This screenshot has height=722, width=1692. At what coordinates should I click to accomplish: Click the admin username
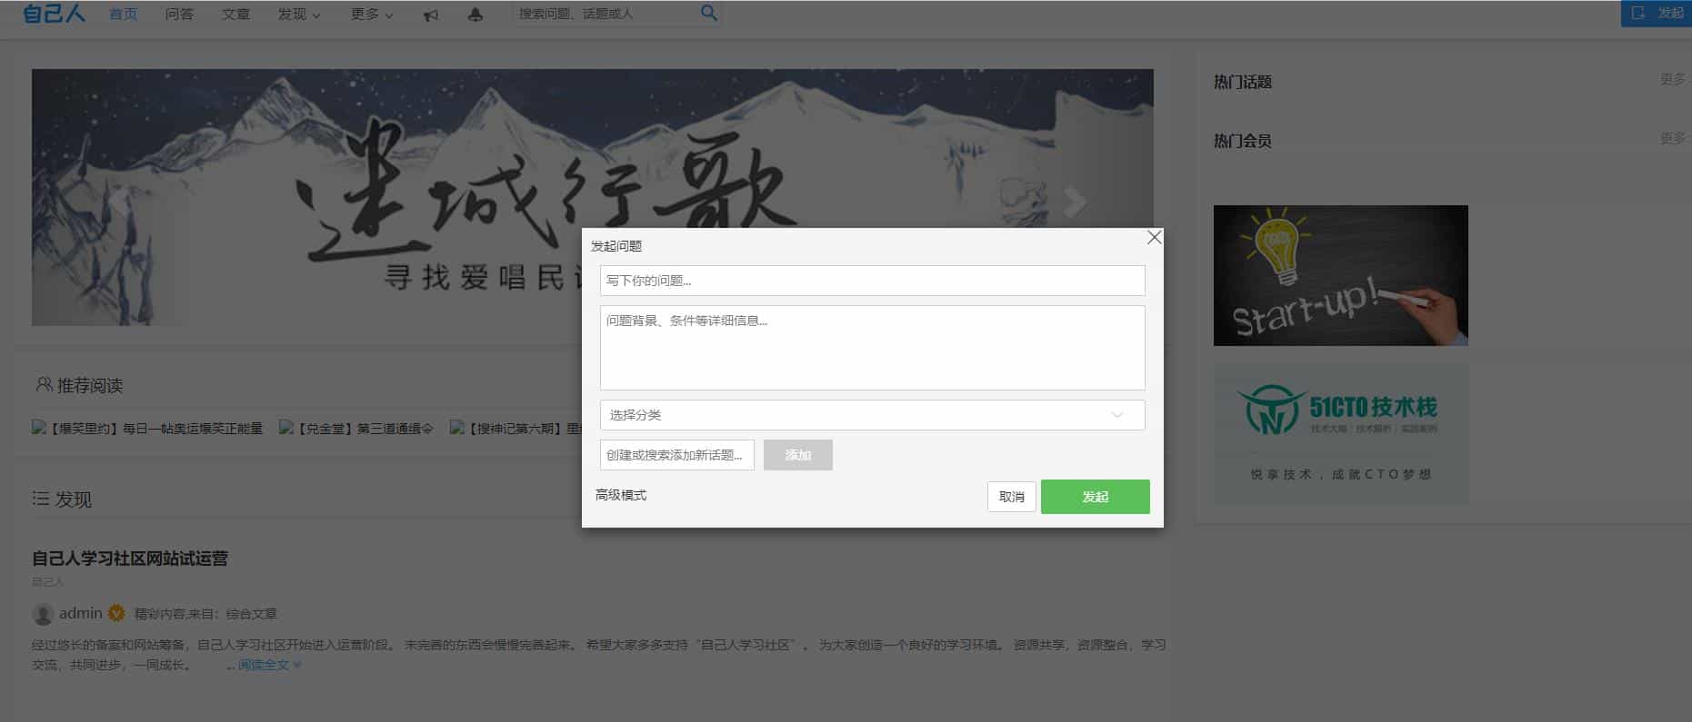[81, 613]
